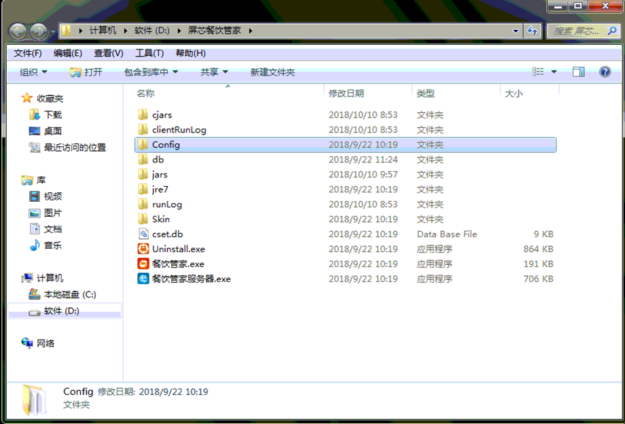The height and width of the screenshot is (424, 625).
Task: Click Config folder thumbnail in details pane
Action: [x=35, y=400]
